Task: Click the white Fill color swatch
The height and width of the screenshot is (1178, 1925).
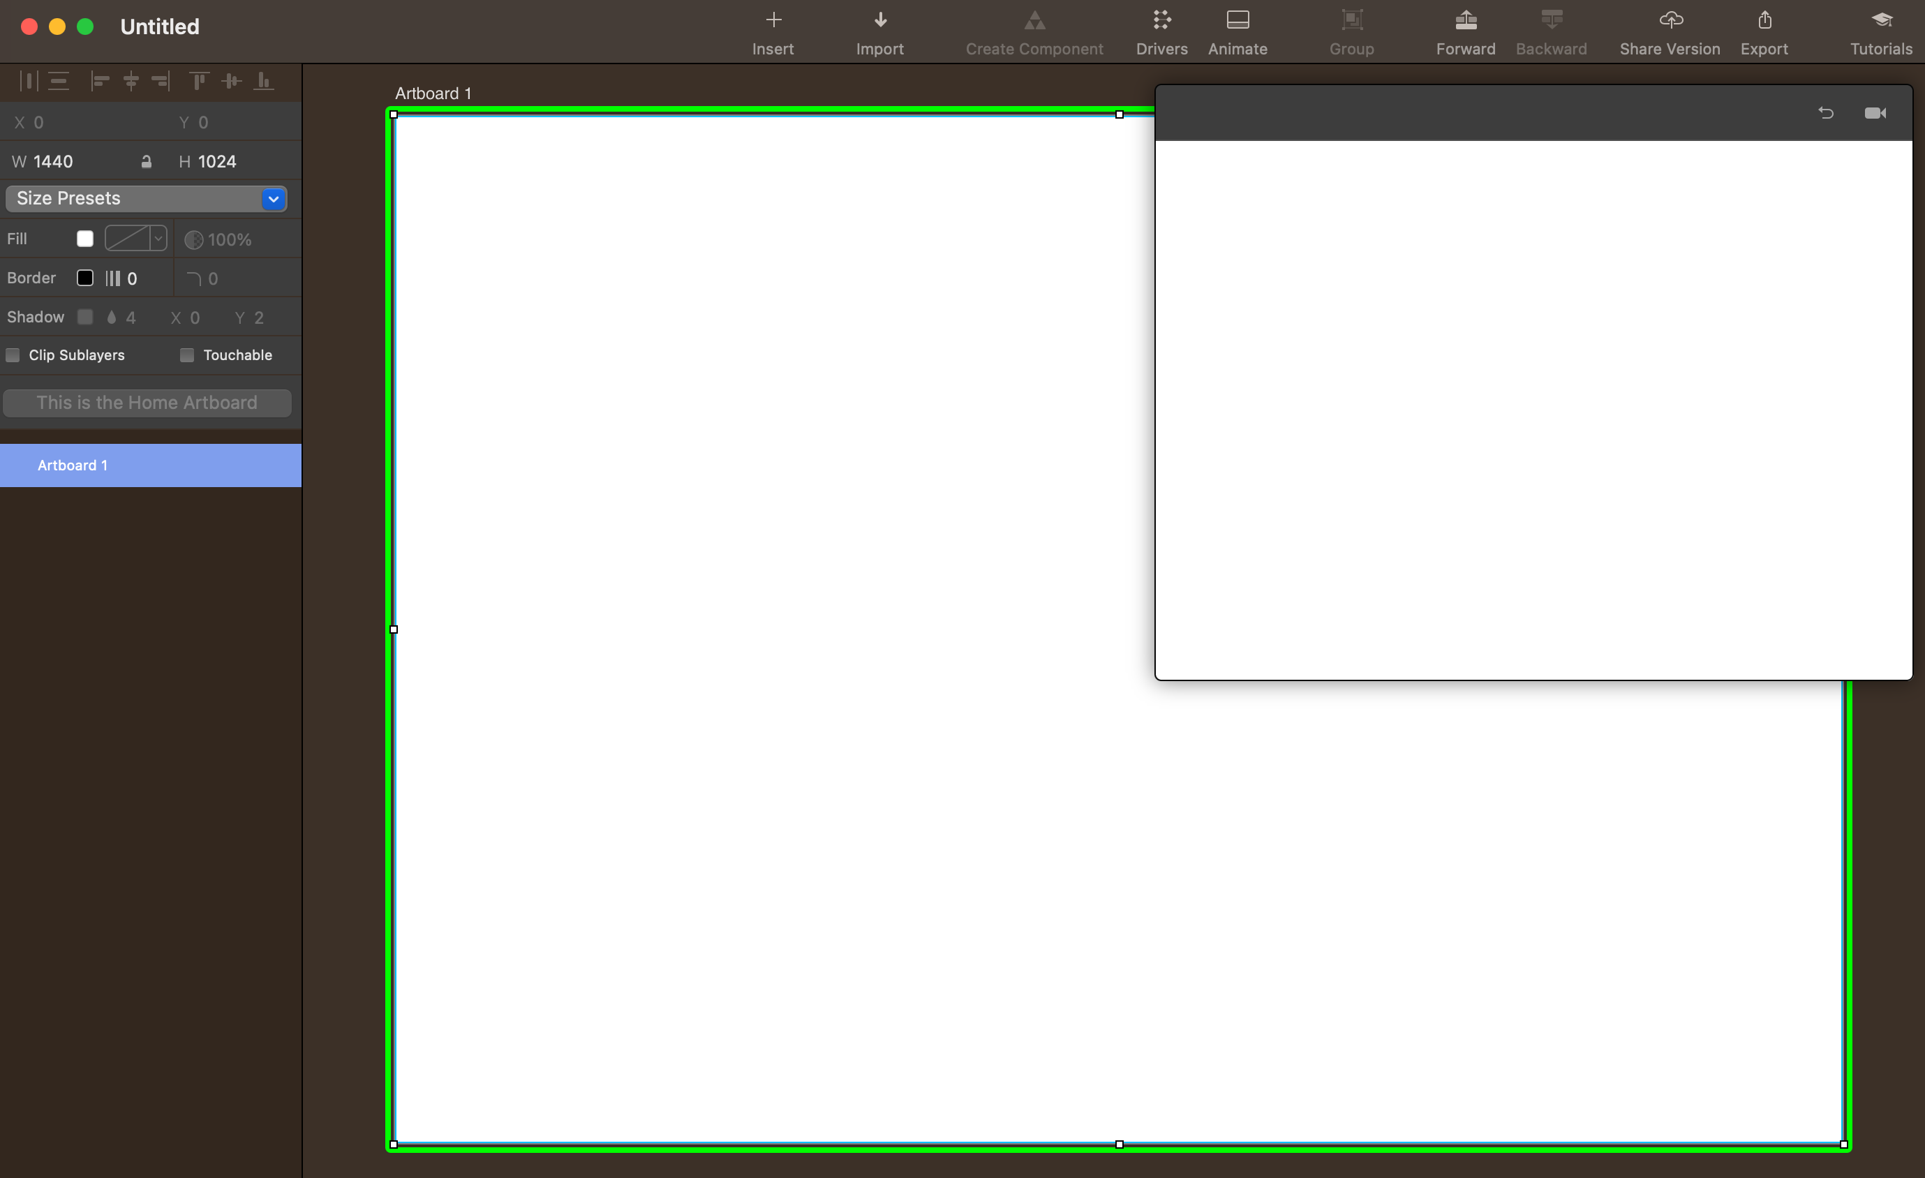Action: coord(85,239)
